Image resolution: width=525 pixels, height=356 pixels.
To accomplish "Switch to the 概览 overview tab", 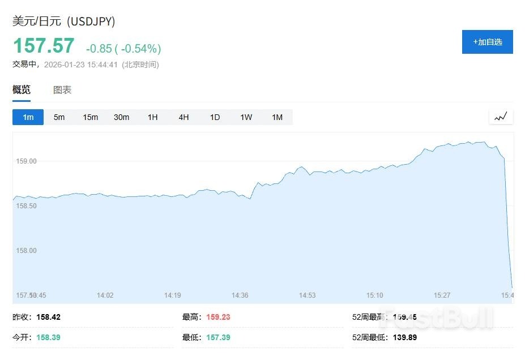I will [x=22, y=90].
